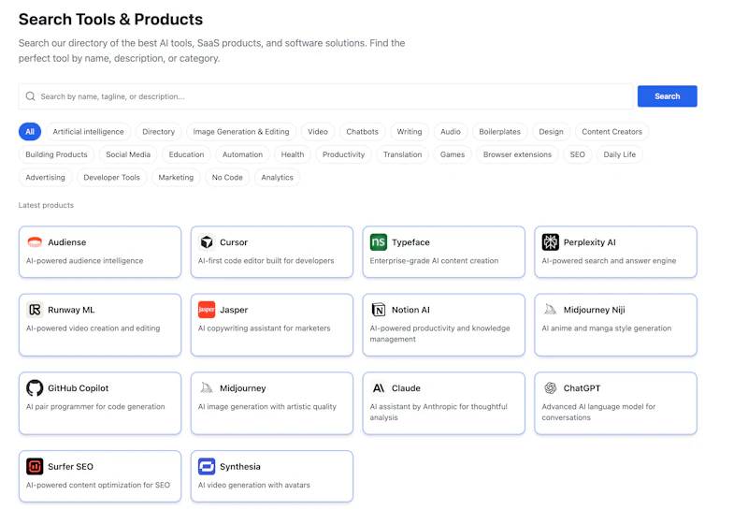Viewport: 748px width, 510px height.
Task: Click the Notion AI logo icon
Action: (379, 310)
